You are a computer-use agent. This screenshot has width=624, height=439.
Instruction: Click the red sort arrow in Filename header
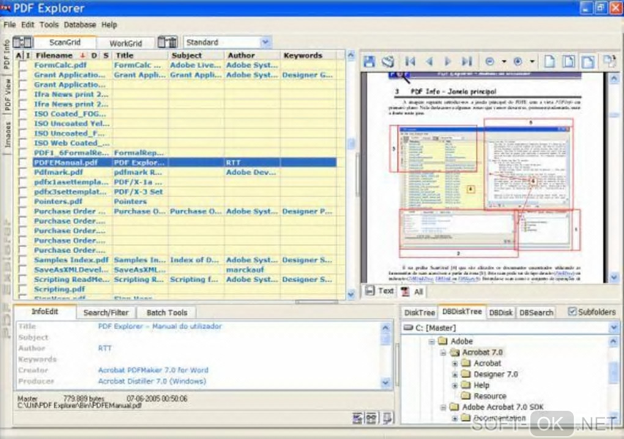83,55
